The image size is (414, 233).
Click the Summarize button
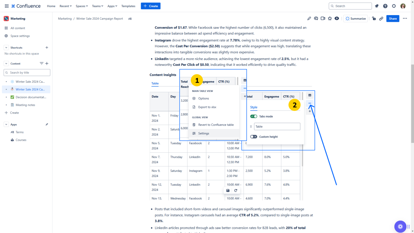coord(355,18)
